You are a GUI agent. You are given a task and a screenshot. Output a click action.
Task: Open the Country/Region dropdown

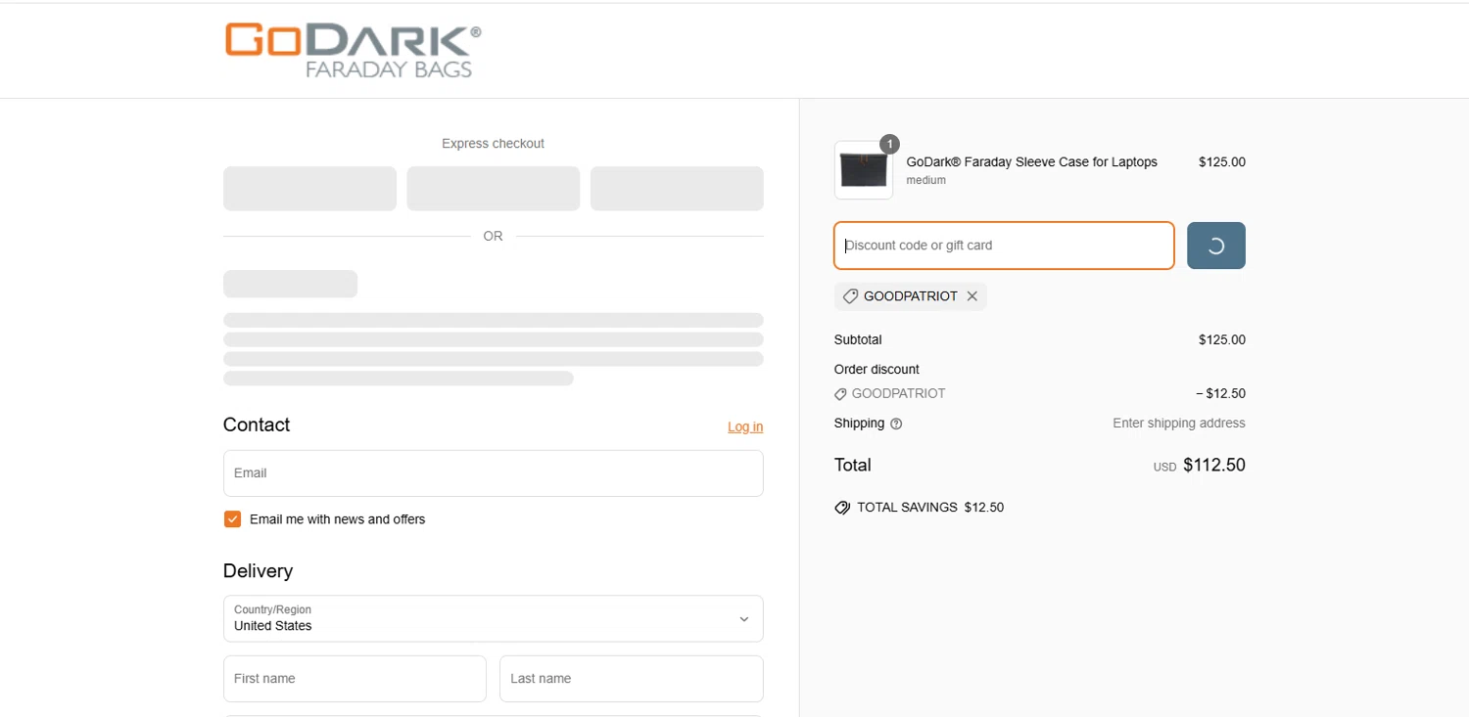point(494,618)
